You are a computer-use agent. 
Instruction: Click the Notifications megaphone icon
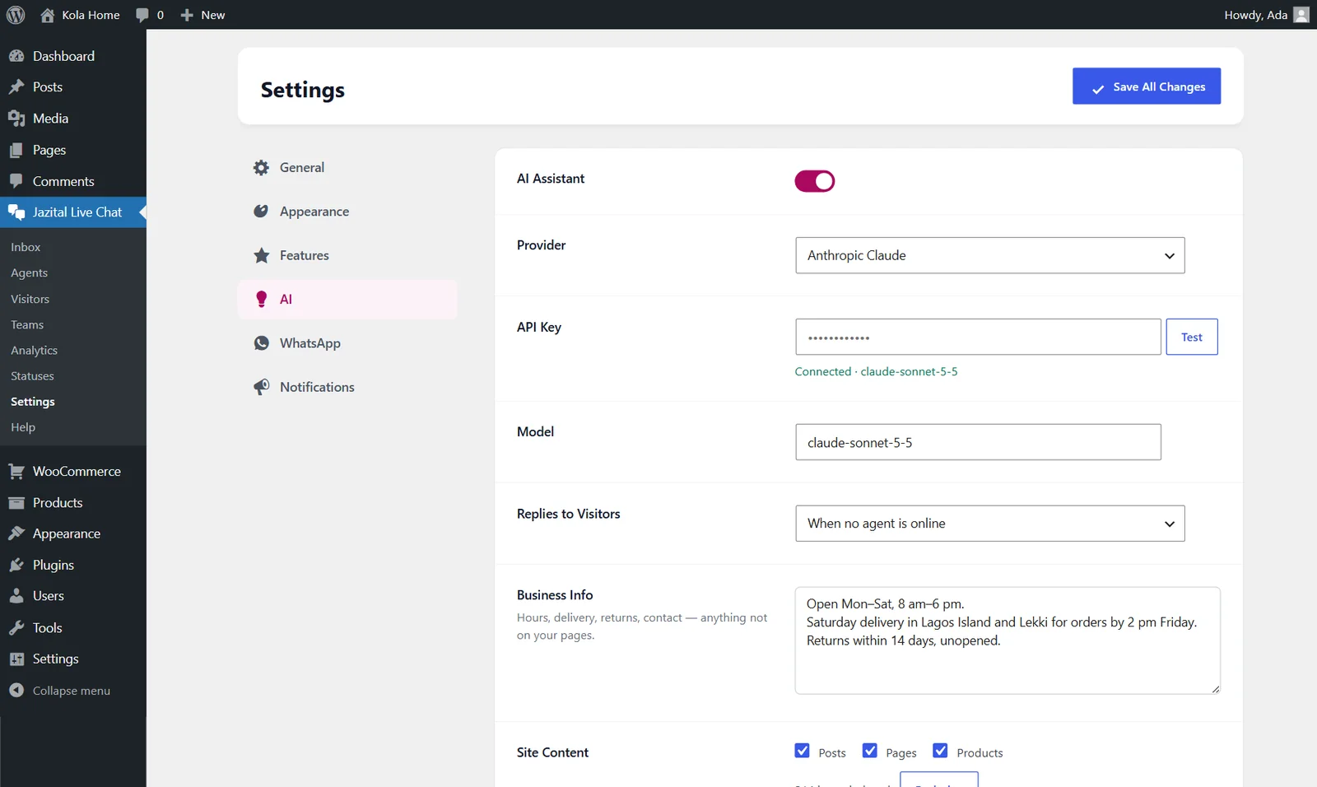tap(261, 387)
